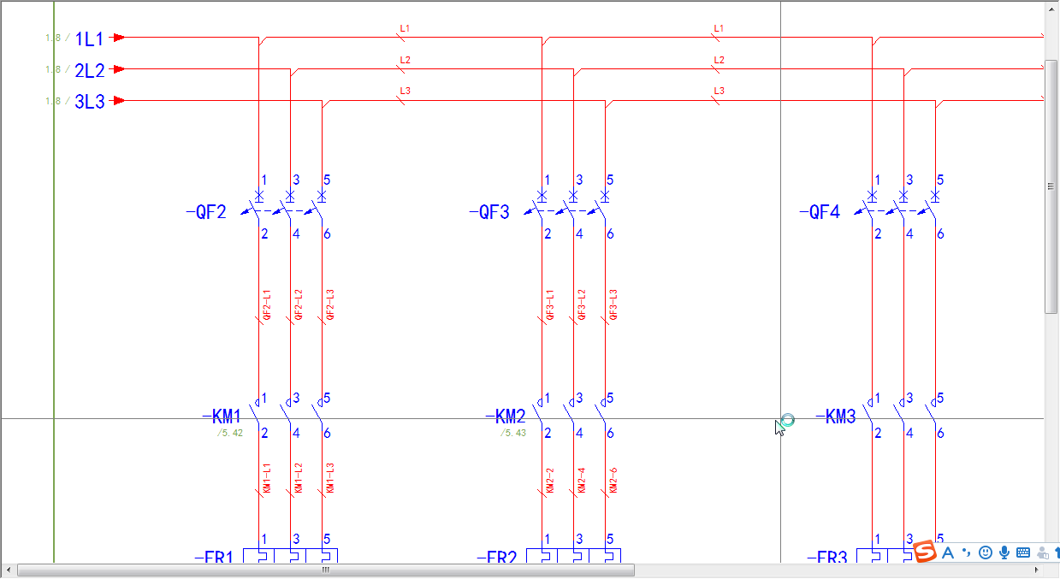This screenshot has width=1060, height=579.
Task: Select the KM1 contactor label
Action: pos(222,417)
